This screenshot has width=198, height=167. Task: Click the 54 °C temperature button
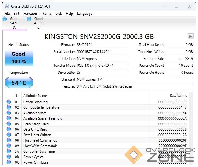(x=19, y=82)
